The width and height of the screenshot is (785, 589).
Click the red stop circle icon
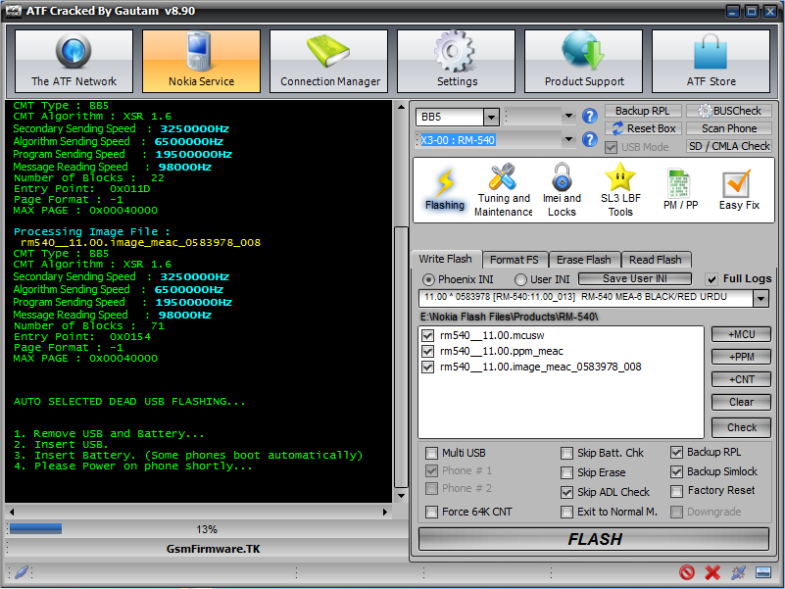687,572
